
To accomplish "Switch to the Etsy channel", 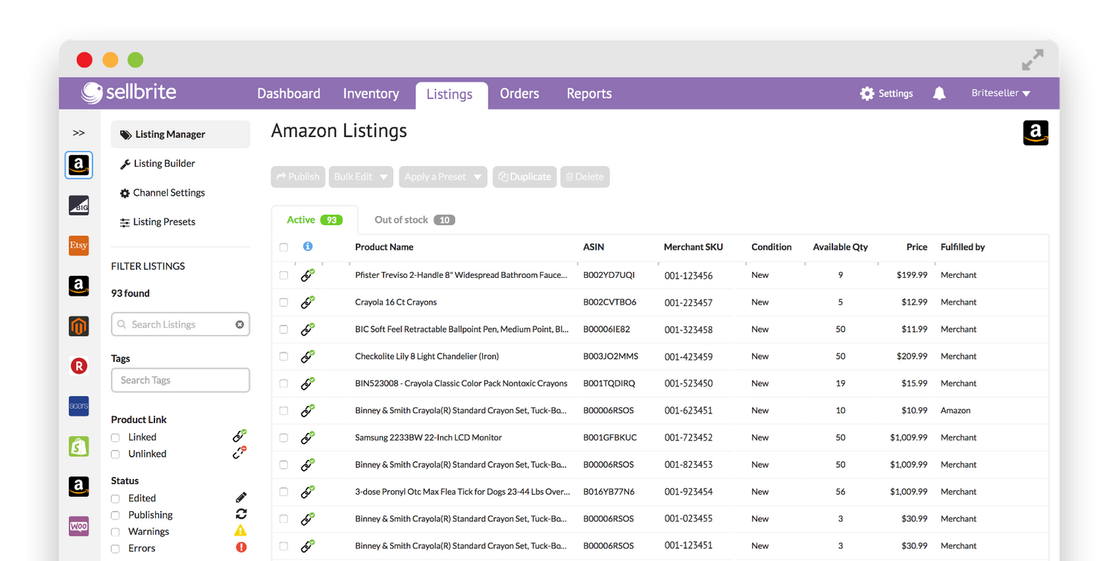I will (79, 245).
